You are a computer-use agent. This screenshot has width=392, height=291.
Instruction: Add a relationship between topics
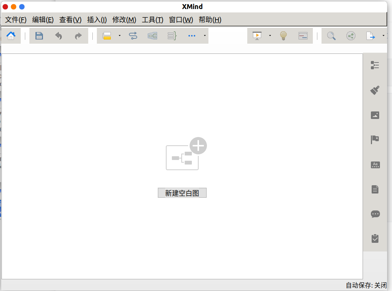coord(133,36)
